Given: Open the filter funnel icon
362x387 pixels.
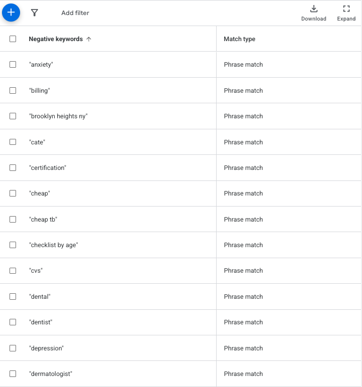Looking at the screenshot, I should 35,13.
